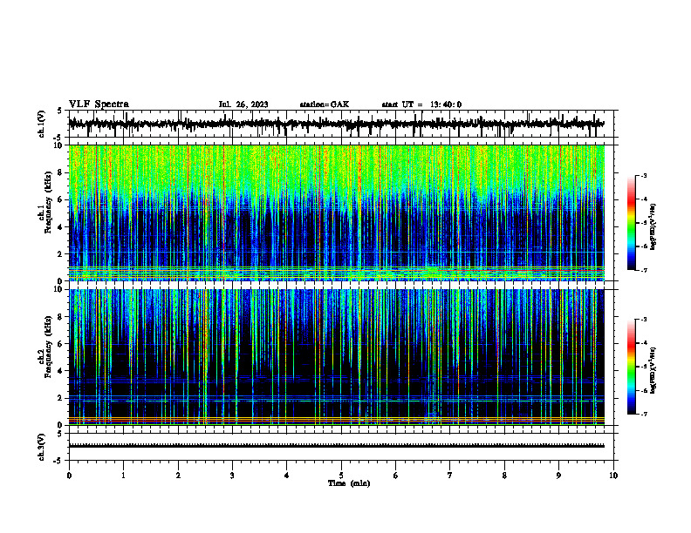Image resolution: width=691 pixels, height=533 pixels.
Task: Click the time axis tick label "7"
Action: [450, 476]
